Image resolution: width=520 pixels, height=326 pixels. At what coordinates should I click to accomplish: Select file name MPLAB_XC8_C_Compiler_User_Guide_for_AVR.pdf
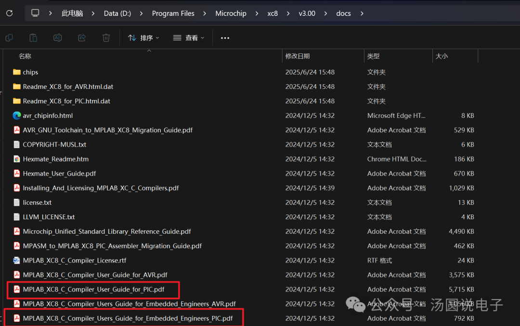click(x=95, y=275)
